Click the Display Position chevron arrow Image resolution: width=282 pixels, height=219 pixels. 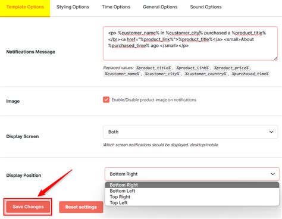coord(272,174)
